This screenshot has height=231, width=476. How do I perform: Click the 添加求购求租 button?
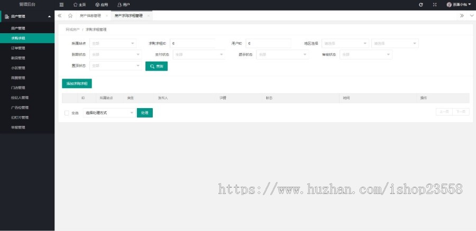(x=77, y=83)
